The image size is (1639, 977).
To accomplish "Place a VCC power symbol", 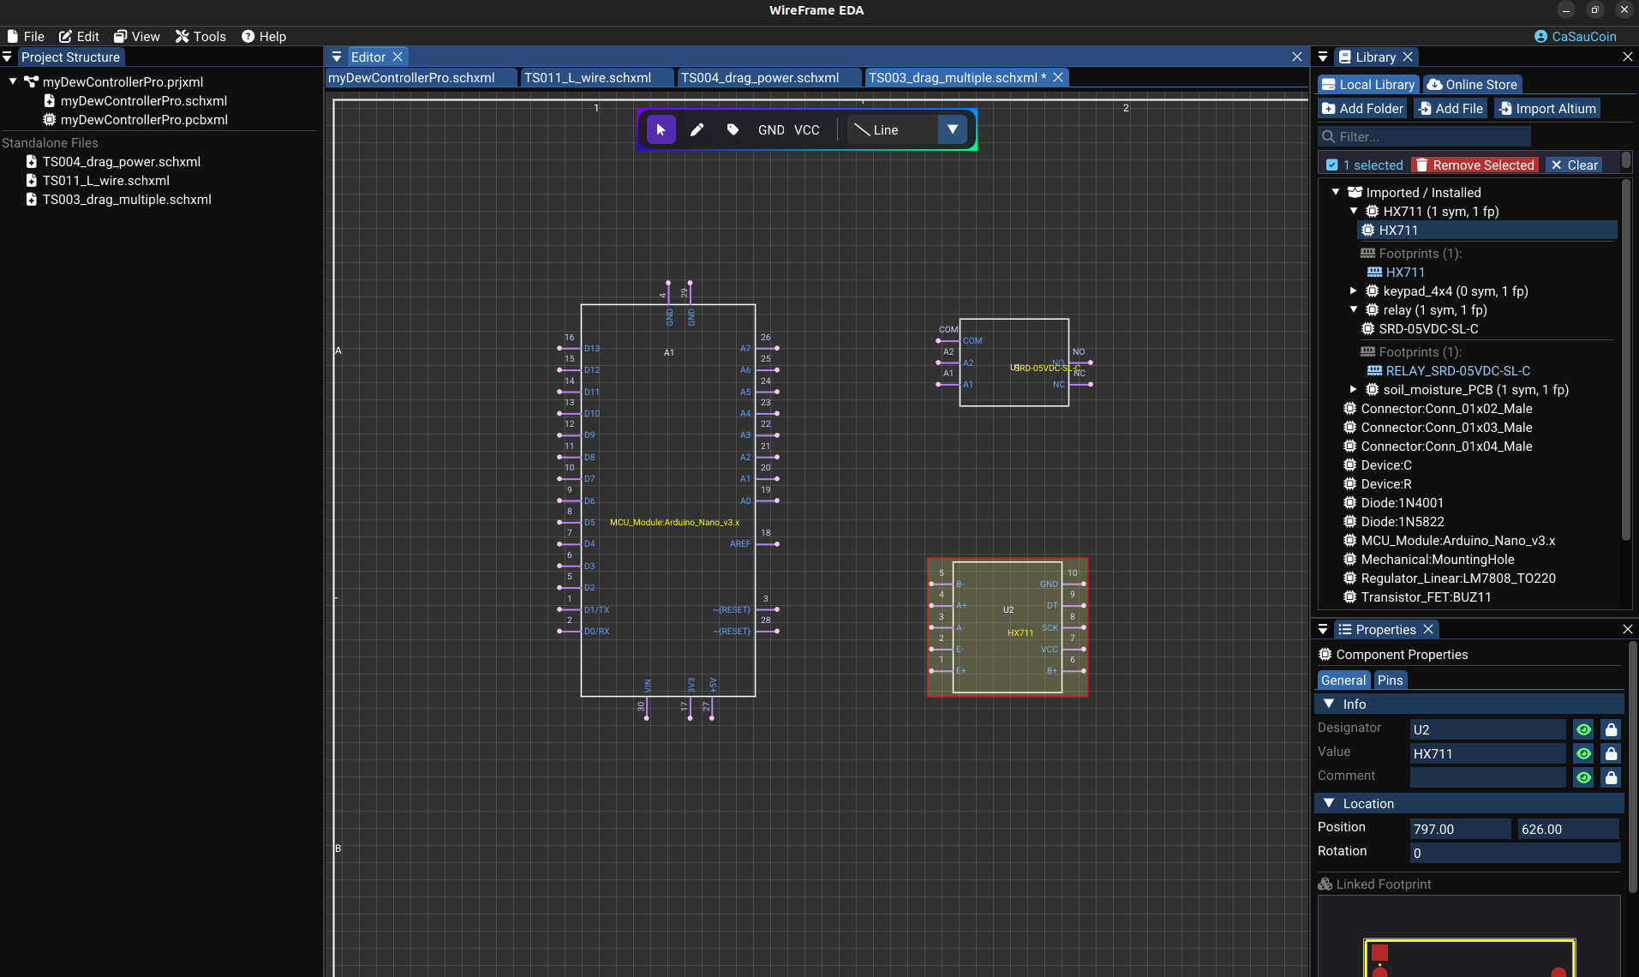I will [807, 129].
